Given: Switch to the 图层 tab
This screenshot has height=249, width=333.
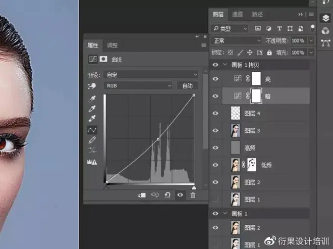Looking at the screenshot, I should click(x=218, y=15).
